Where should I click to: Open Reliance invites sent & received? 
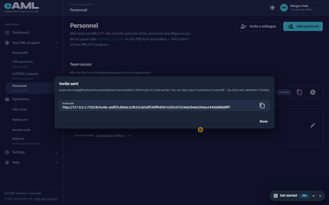click(x=35, y=141)
